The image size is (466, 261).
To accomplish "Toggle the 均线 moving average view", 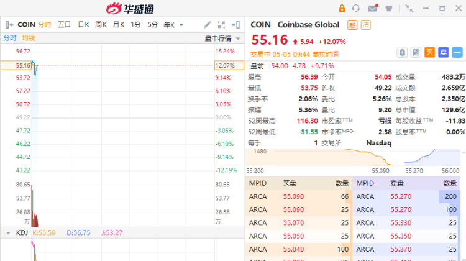I will 29,38.
